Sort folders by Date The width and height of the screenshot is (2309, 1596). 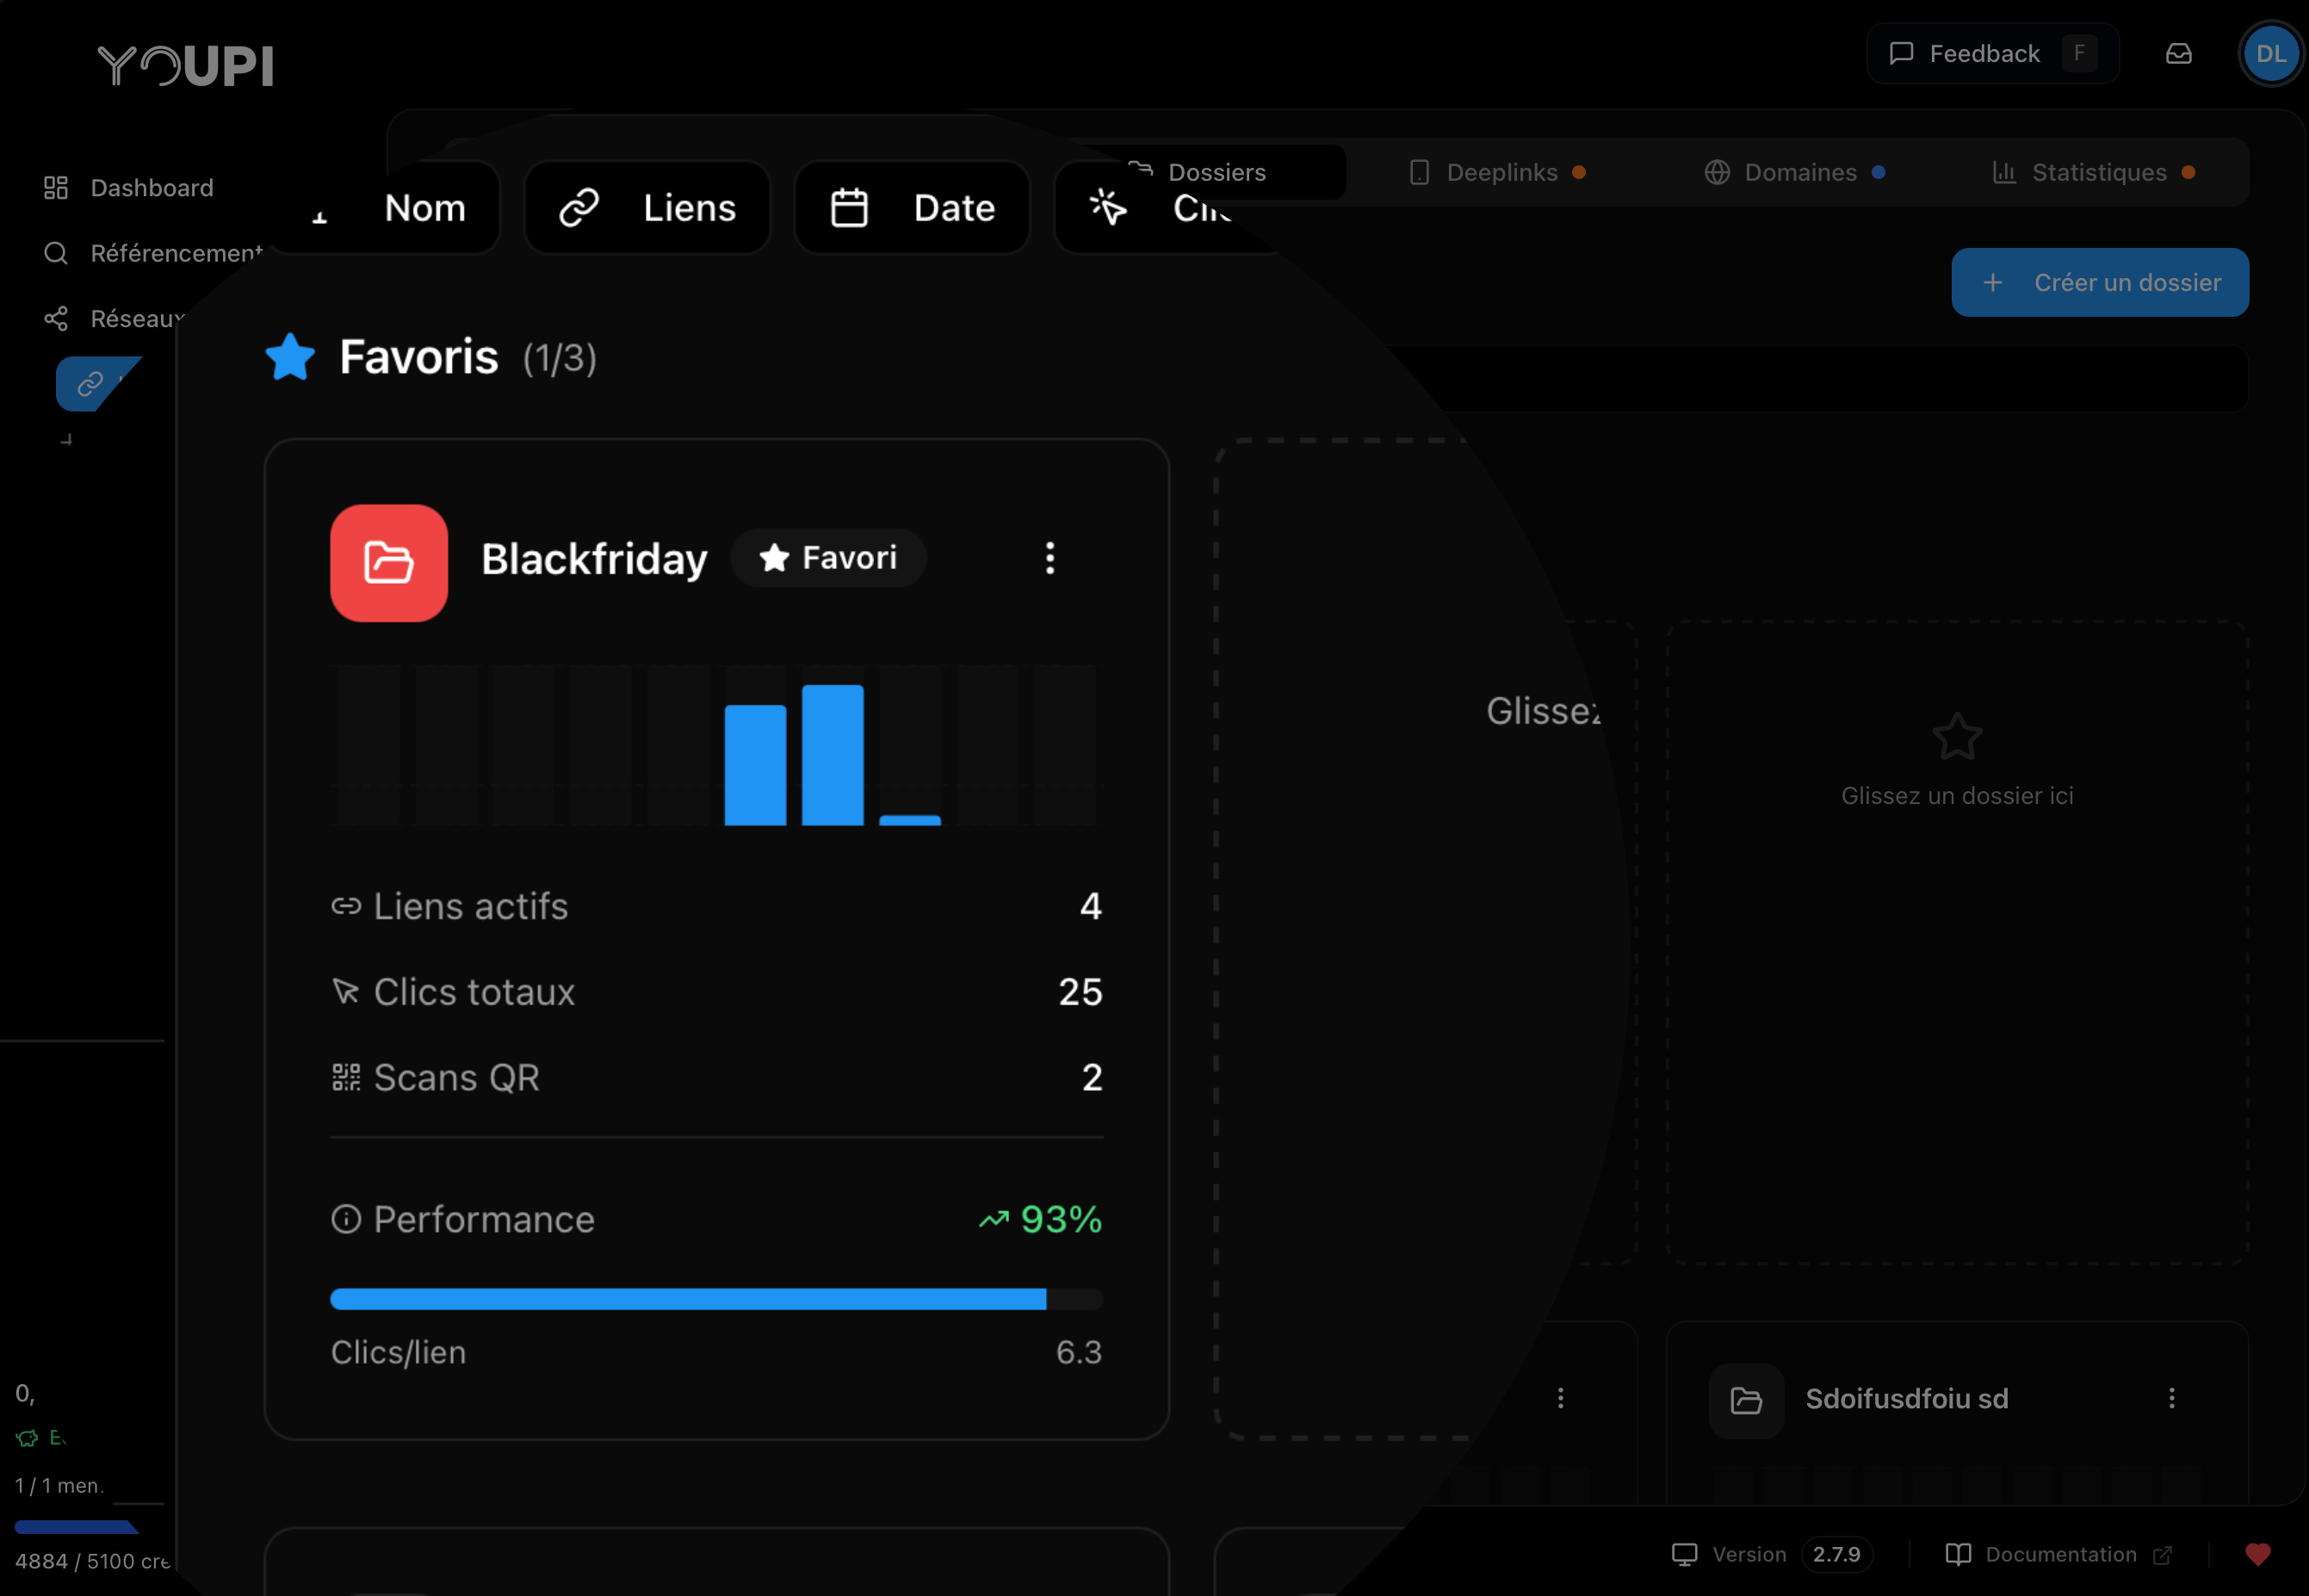pos(912,208)
